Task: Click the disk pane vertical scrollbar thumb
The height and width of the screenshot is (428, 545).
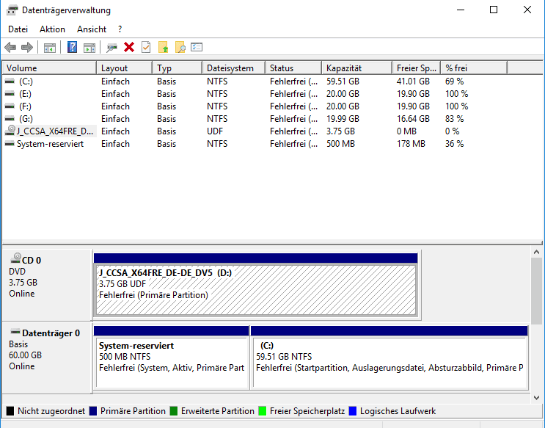Action: (536, 291)
